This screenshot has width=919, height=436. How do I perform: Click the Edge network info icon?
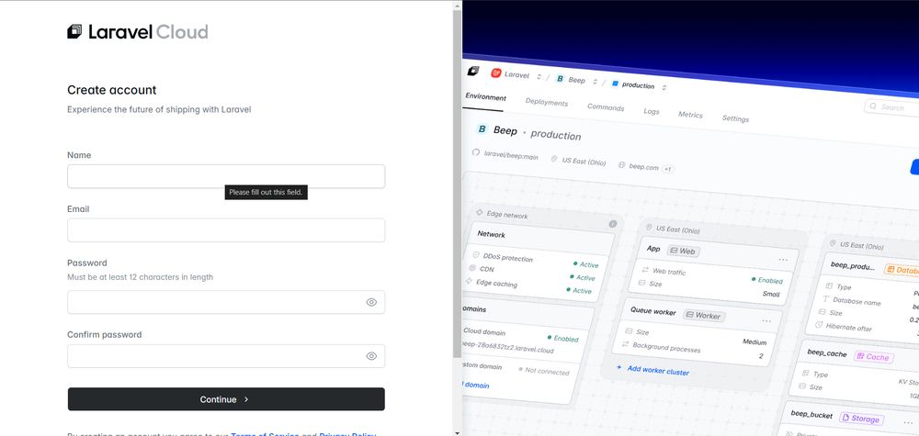[x=612, y=224]
